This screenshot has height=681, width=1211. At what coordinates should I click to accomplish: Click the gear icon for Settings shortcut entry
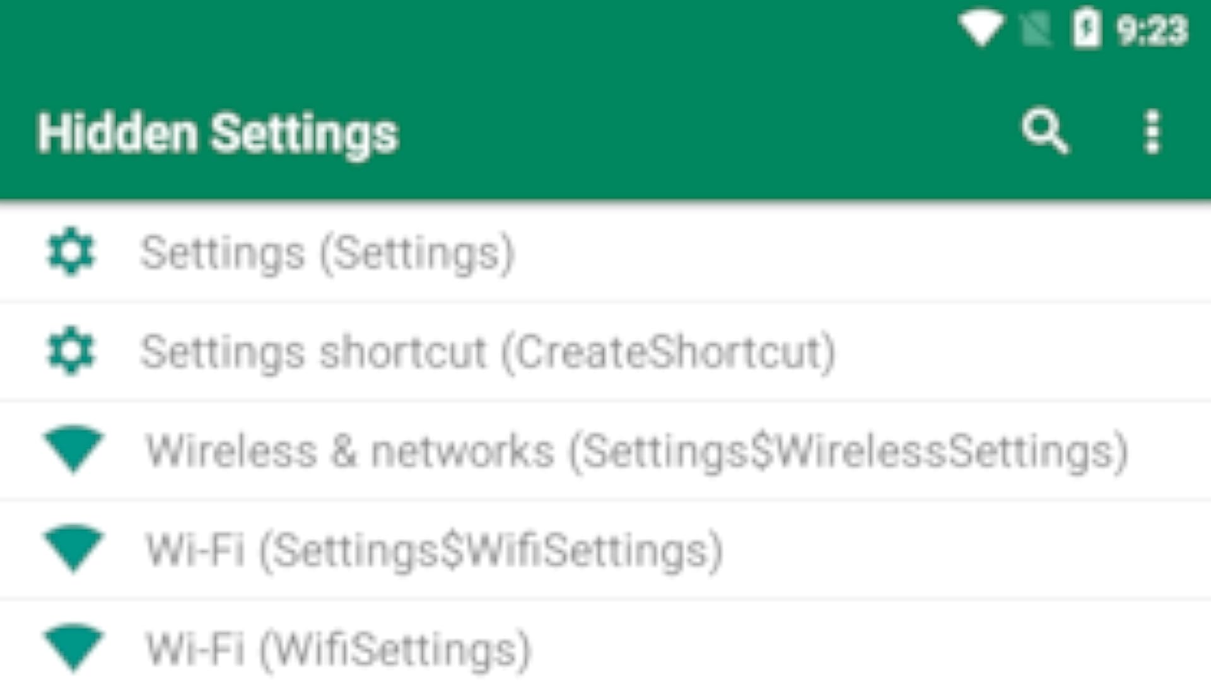tap(71, 351)
